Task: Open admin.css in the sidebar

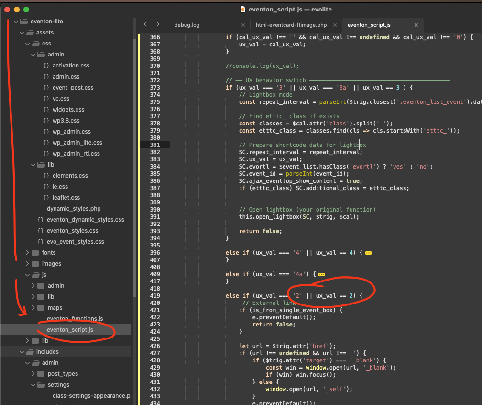Action: tap(66, 77)
